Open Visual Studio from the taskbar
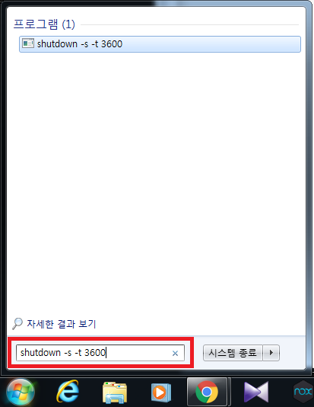 click(x=255, y=392)
